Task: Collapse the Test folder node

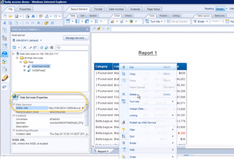Action: [x=21, y=62]
